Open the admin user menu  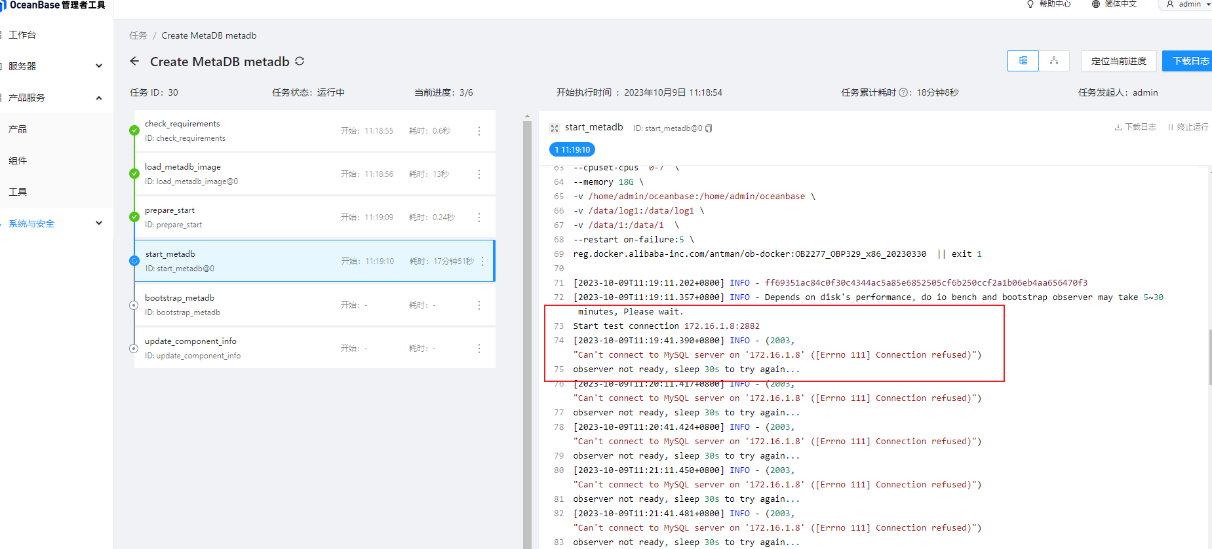[1188, 4]
